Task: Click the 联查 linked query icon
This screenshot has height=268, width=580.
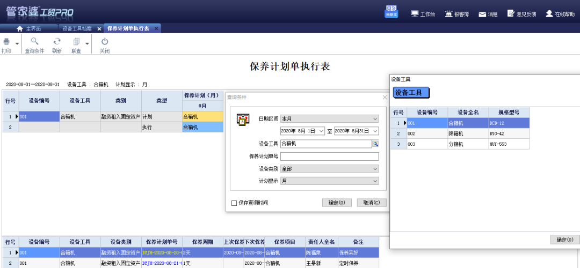Action: (x=76, y=42)
